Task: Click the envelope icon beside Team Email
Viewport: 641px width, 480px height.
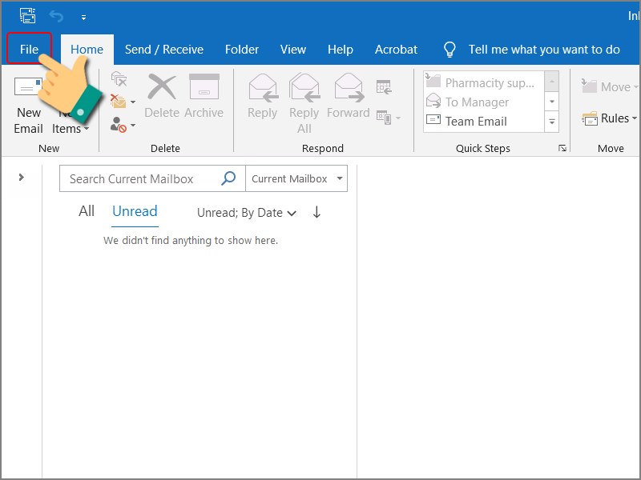Action: click(x=433, y=120)
